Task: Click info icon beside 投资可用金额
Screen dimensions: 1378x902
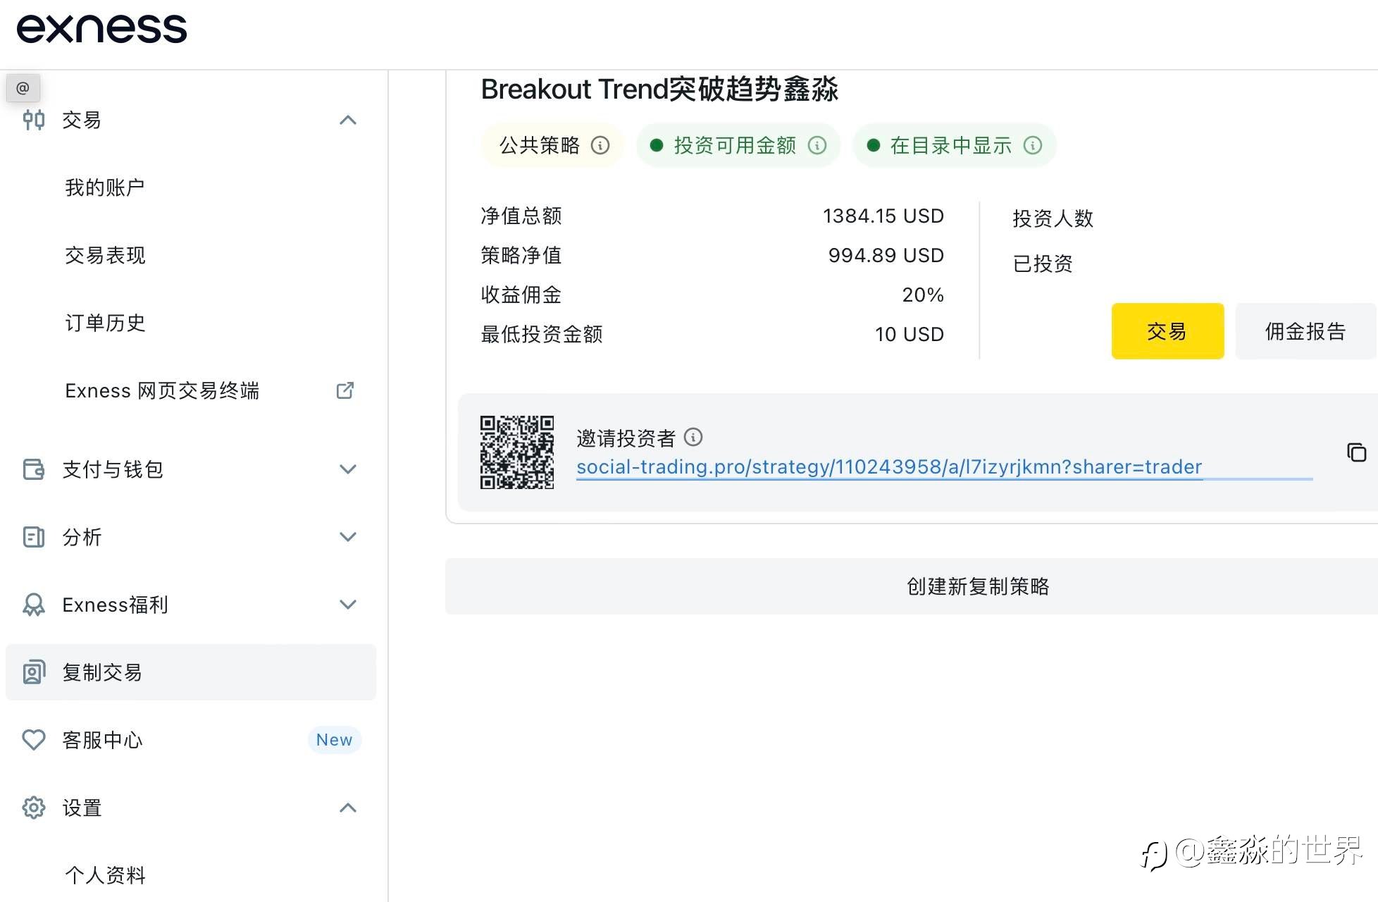Action: tap(817, 145)
